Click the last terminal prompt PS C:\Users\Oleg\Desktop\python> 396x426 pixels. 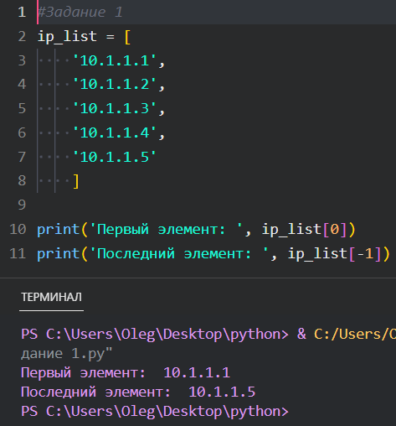pos(155,412)
